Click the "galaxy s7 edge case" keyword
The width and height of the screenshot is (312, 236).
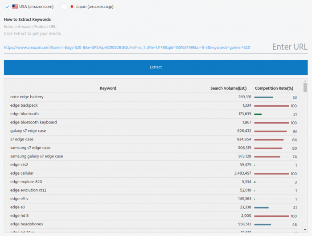(x=28, y=131)
